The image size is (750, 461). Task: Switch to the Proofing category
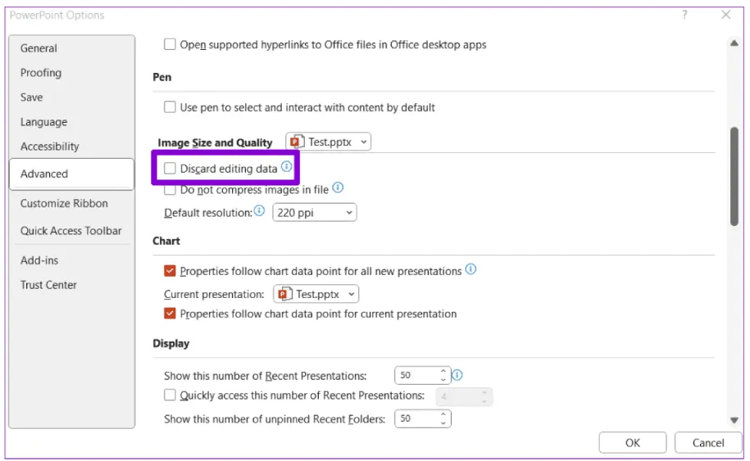click(x=41, y=73)
